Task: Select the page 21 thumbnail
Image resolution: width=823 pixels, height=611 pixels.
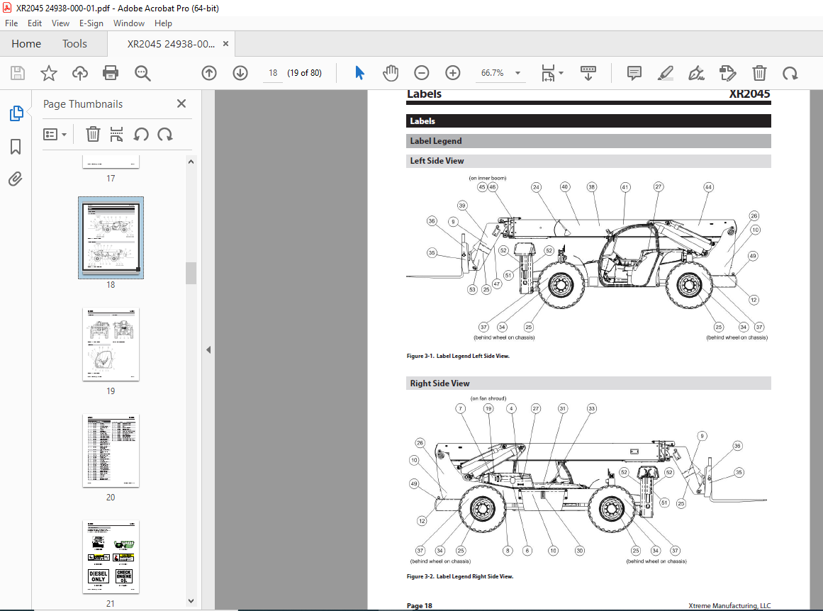Action: [x=111, y=557]
